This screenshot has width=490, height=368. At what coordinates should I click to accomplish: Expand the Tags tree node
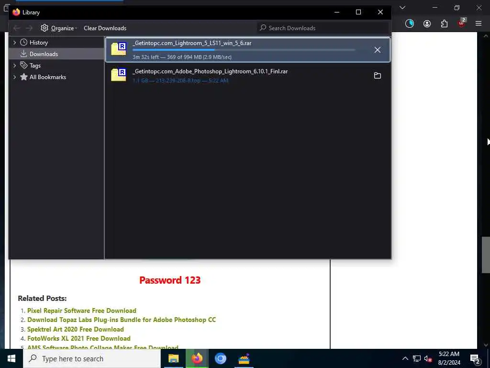[x=14, y=66]
